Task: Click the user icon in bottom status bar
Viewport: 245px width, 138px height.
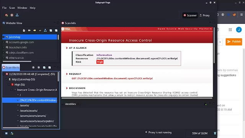Action: [x=12, y=133]
